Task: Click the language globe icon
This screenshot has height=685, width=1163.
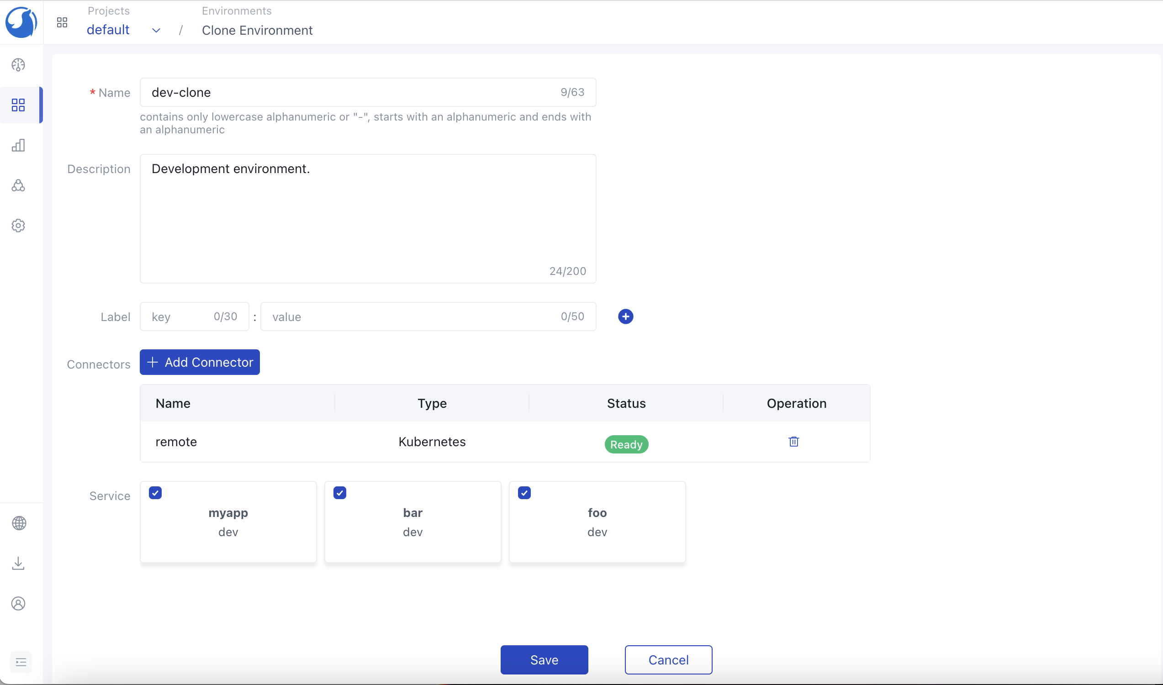Action: pyautogui.click(x=18, y=523)
